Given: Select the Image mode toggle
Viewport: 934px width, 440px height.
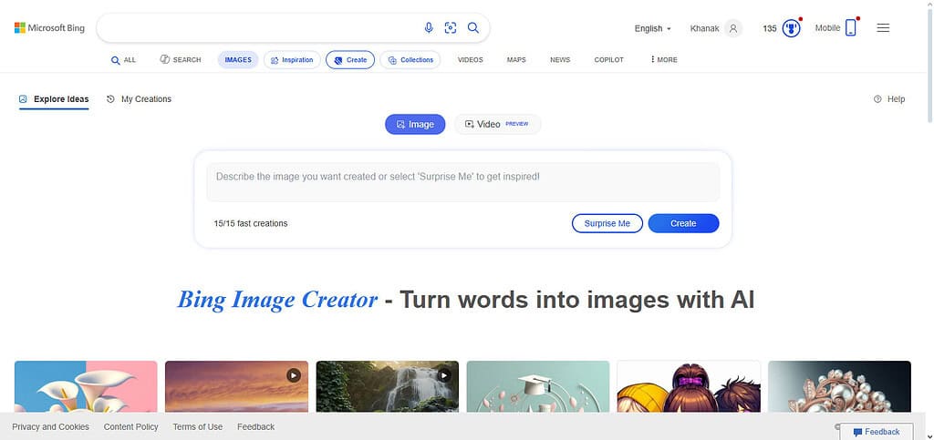Looking at the screenshot, I should (415, 124).
